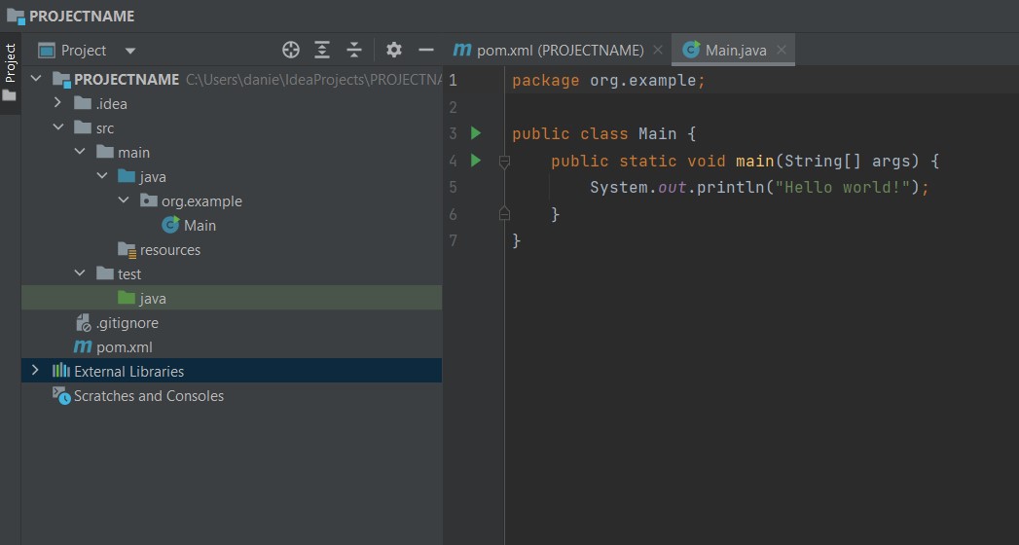Collapse the src folder

tap(58, 128)
